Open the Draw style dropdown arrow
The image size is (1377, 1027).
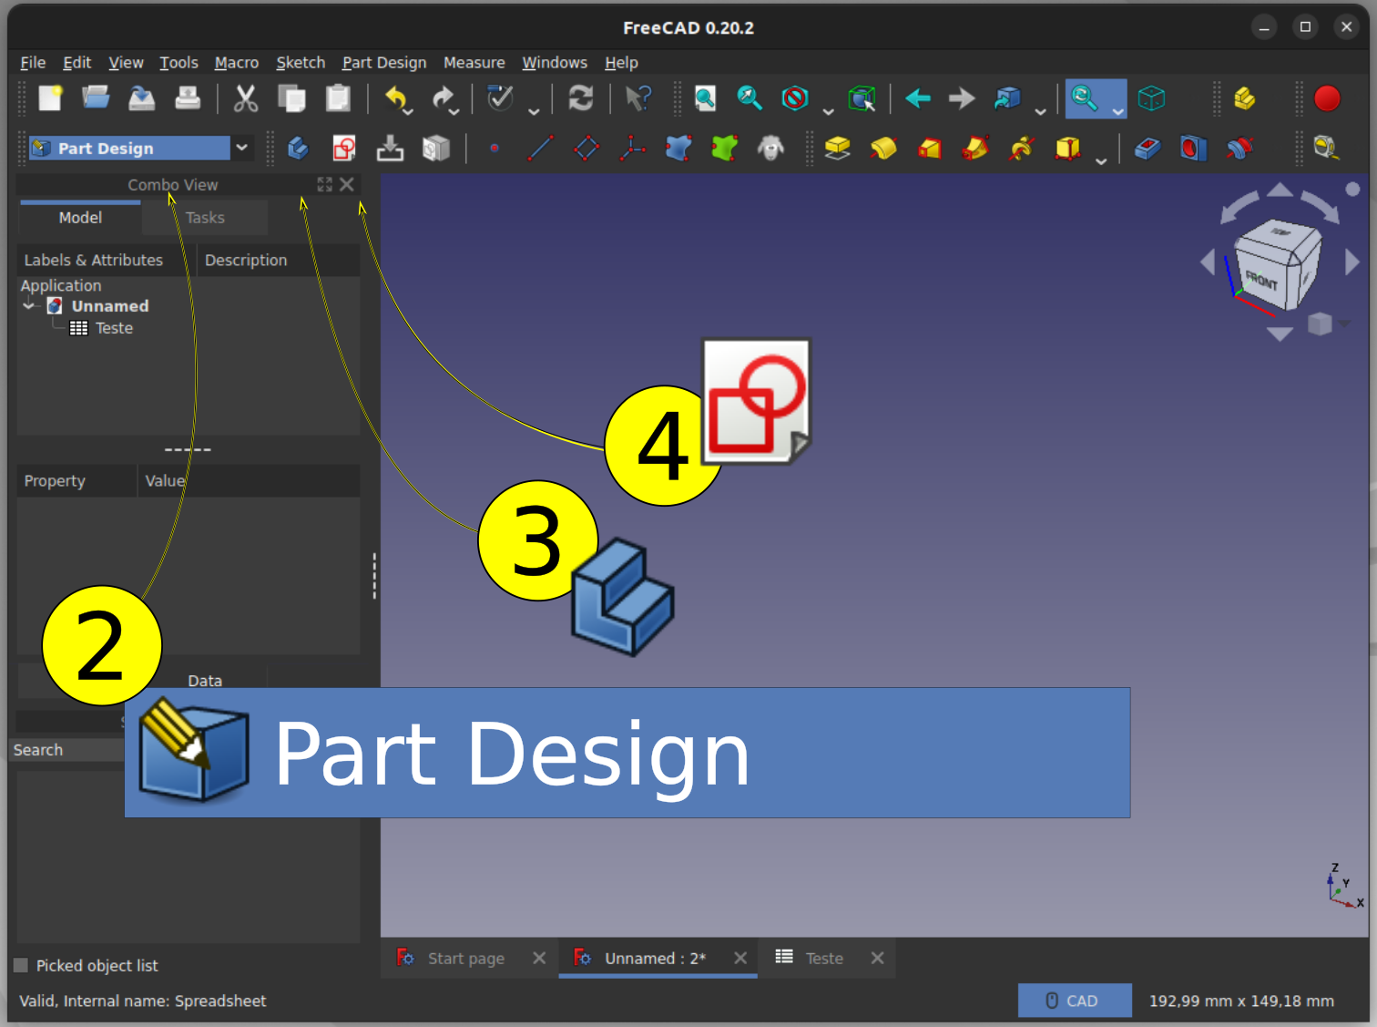point(828,110)
